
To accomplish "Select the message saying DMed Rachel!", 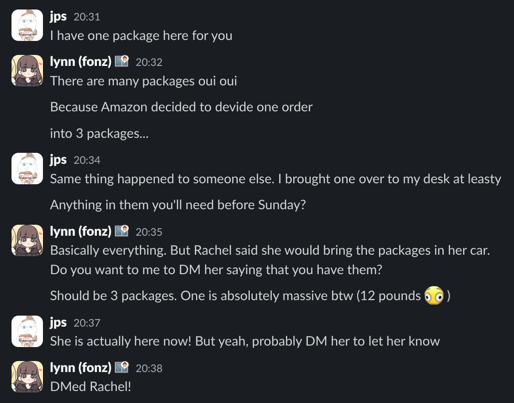I will 90,386.
